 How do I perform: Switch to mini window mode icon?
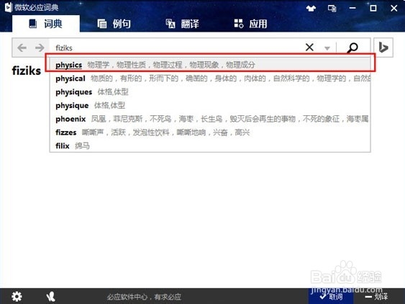pos(332,9)
